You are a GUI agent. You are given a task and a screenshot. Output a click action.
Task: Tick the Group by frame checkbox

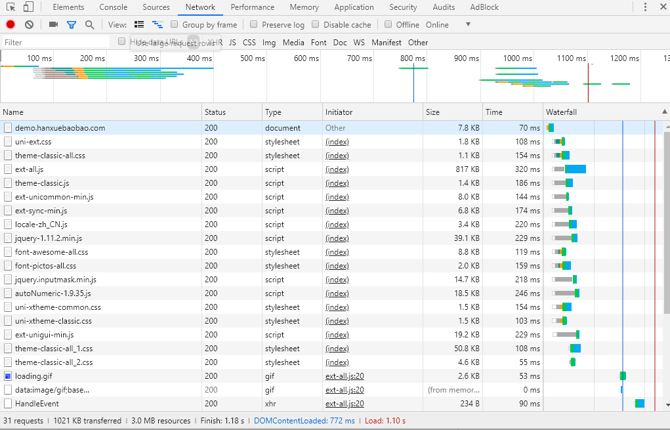[175, 25]
